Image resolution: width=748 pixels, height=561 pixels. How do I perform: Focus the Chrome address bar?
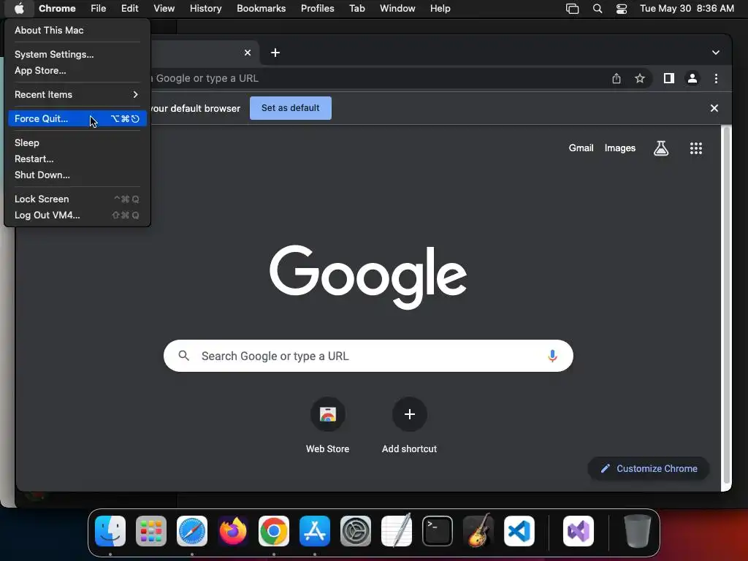(x=377, y=78)
